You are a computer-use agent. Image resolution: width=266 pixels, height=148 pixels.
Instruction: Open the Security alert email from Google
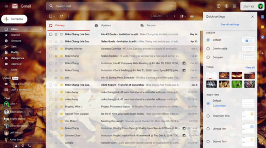coord(123,143)
